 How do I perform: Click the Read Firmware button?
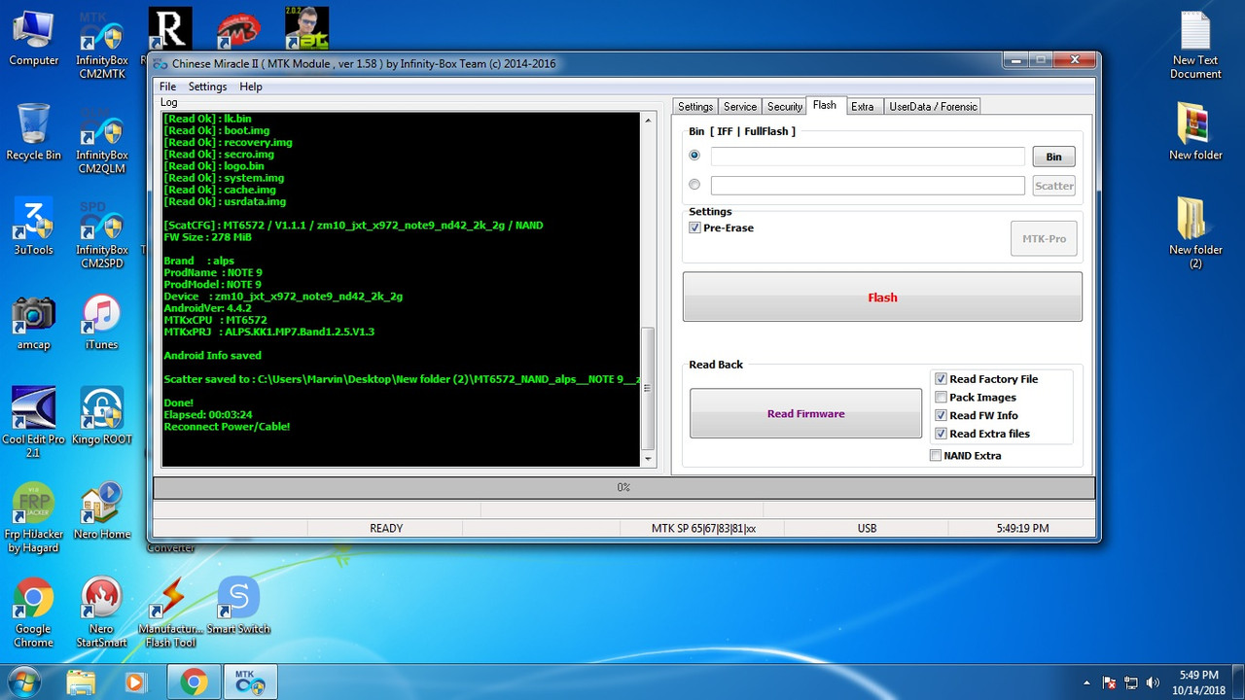click(805, 413)
